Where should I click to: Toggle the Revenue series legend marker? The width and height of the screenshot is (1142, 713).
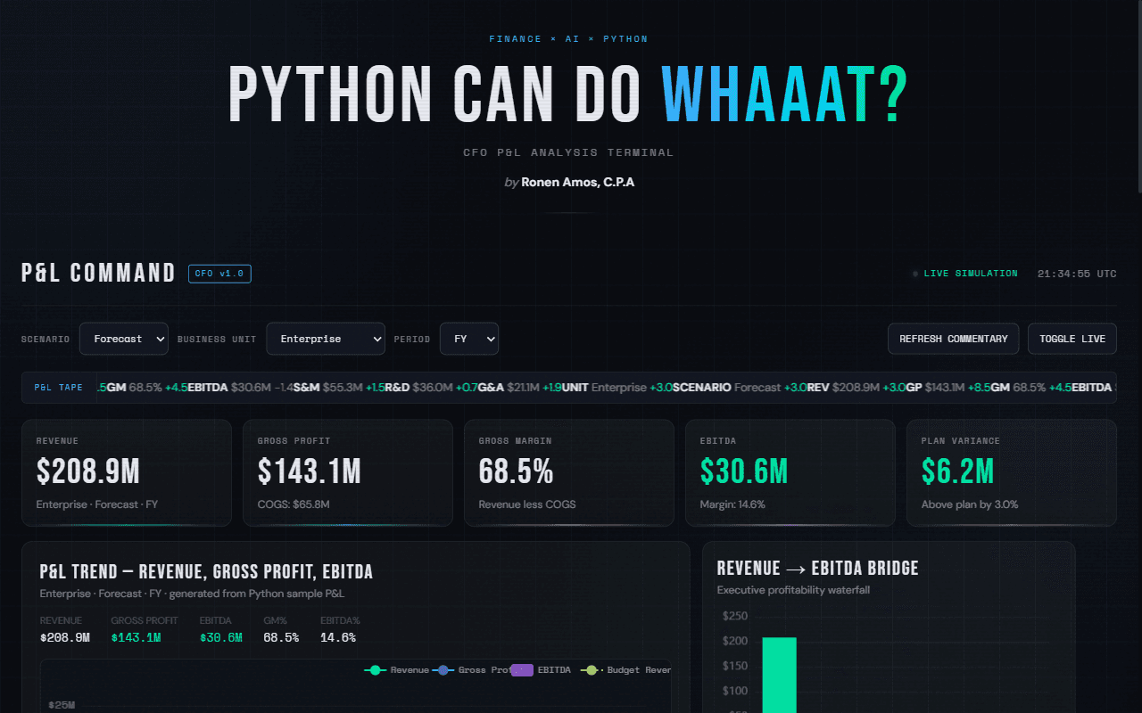[375, 670]
